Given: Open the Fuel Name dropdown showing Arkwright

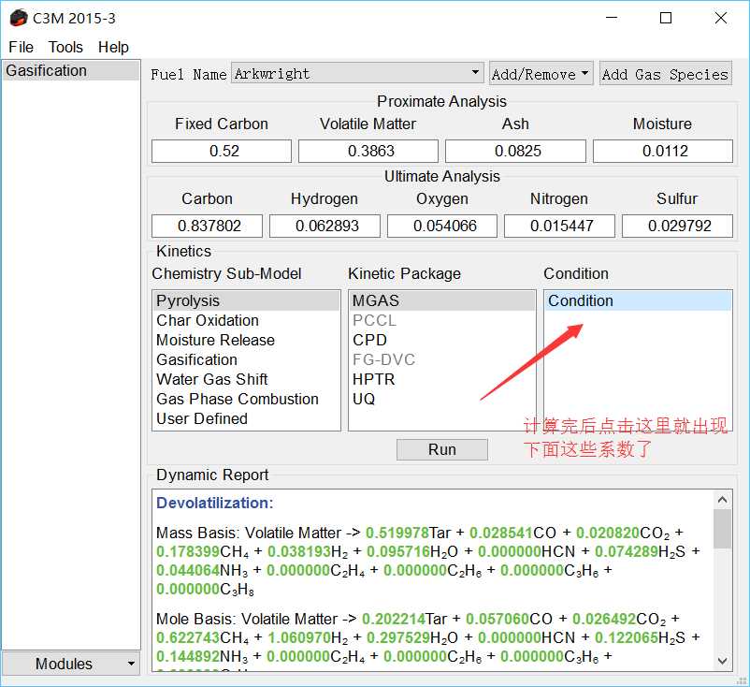Looking at the screenshot, I should click(x=357, y=73).
